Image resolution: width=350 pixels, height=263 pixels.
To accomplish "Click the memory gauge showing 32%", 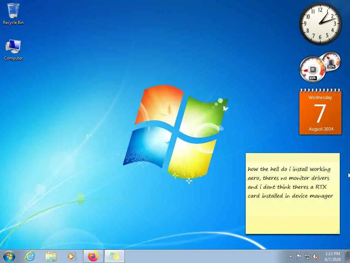I will 331,61.
